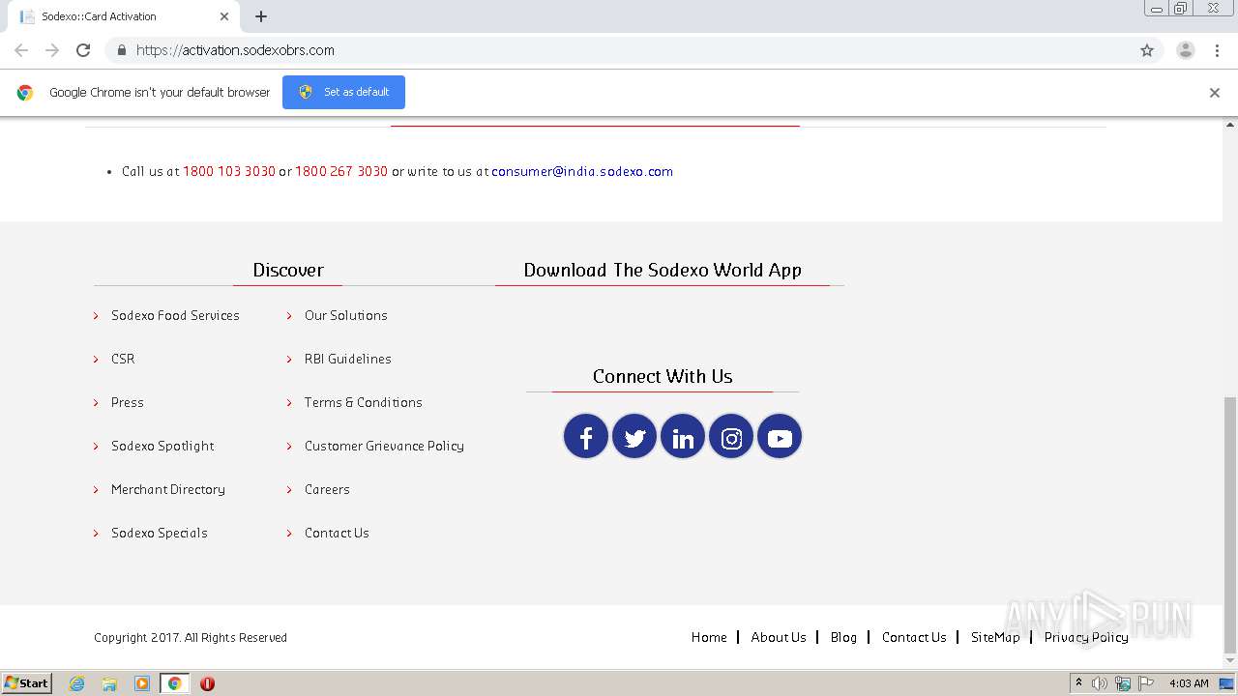
Task: Open Blog in the footer menu
Action: pos(843,637)
